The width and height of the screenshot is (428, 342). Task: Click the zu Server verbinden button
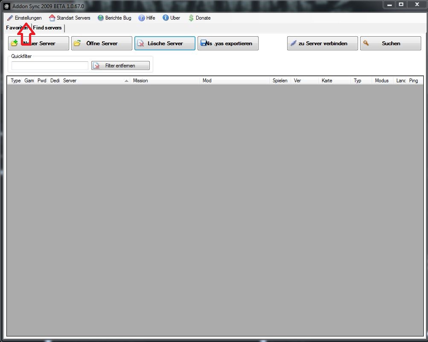[322, 43]
